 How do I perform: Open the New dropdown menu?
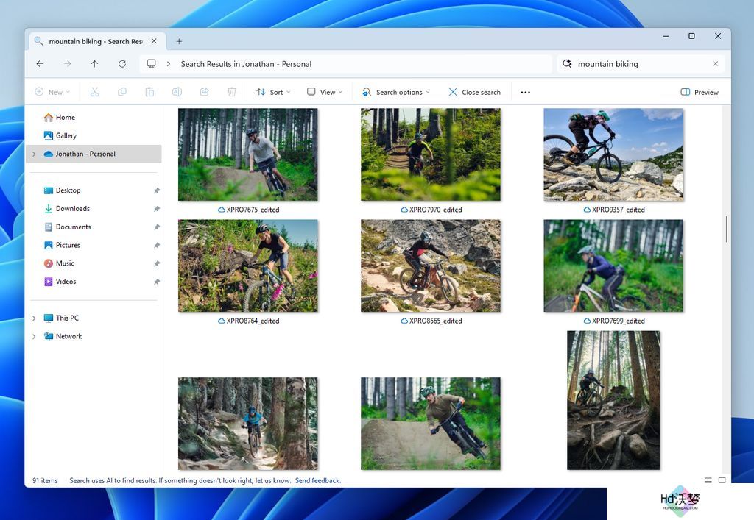tap(52, 92)
